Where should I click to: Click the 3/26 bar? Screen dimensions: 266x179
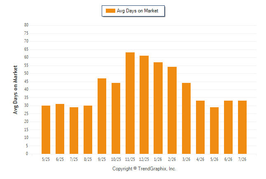(x=186, y=118)
